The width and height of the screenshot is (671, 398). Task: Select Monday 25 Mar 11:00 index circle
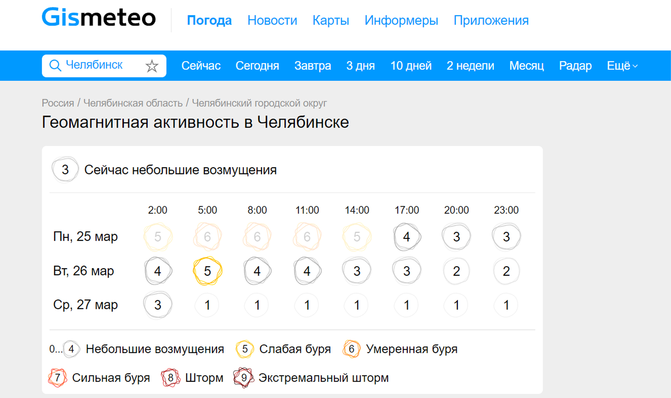tap(307, 237)
